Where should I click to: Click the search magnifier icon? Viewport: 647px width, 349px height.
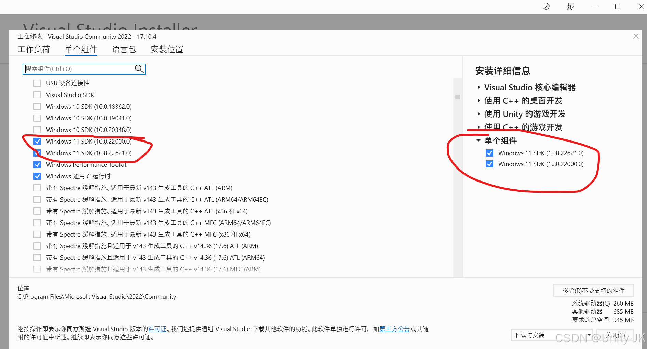(139, 69)
